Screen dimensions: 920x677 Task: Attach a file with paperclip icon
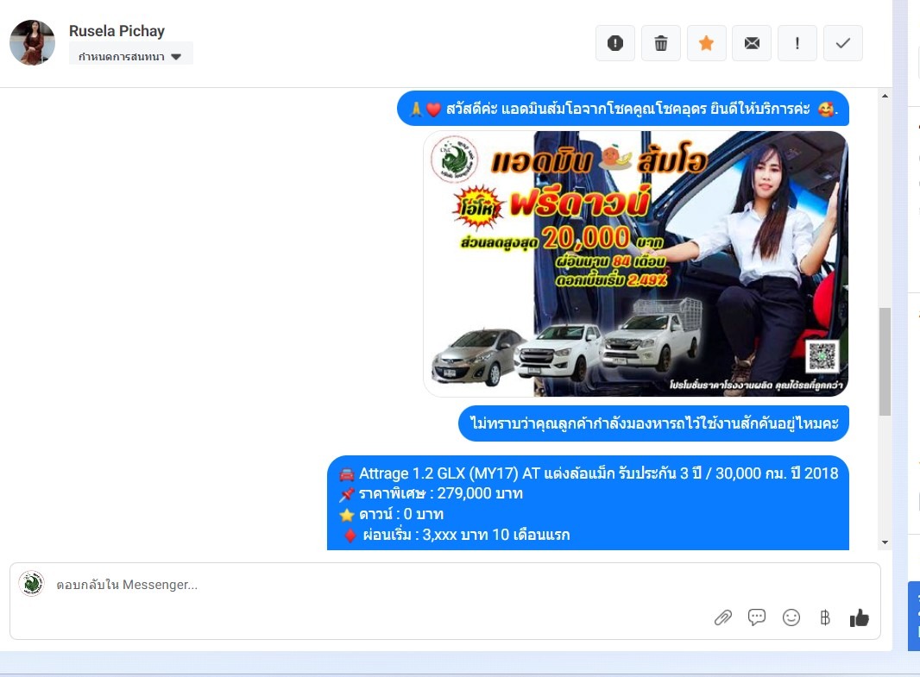[x=723, y=617]
